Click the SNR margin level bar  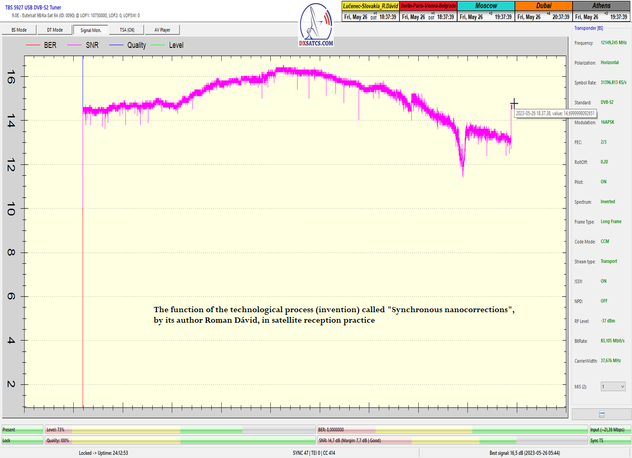[452, 440]
